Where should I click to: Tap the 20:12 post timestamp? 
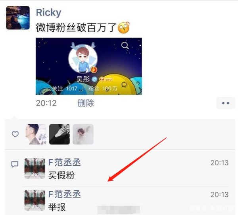(x=46, y=103)
